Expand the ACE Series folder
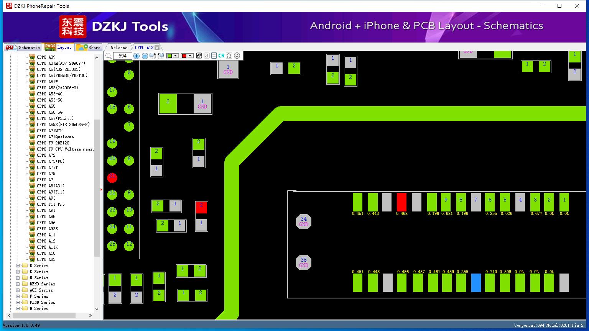Image resolution: width=589 pixels, height=331 pixels. pyautogui.click(x=18, y=290)
